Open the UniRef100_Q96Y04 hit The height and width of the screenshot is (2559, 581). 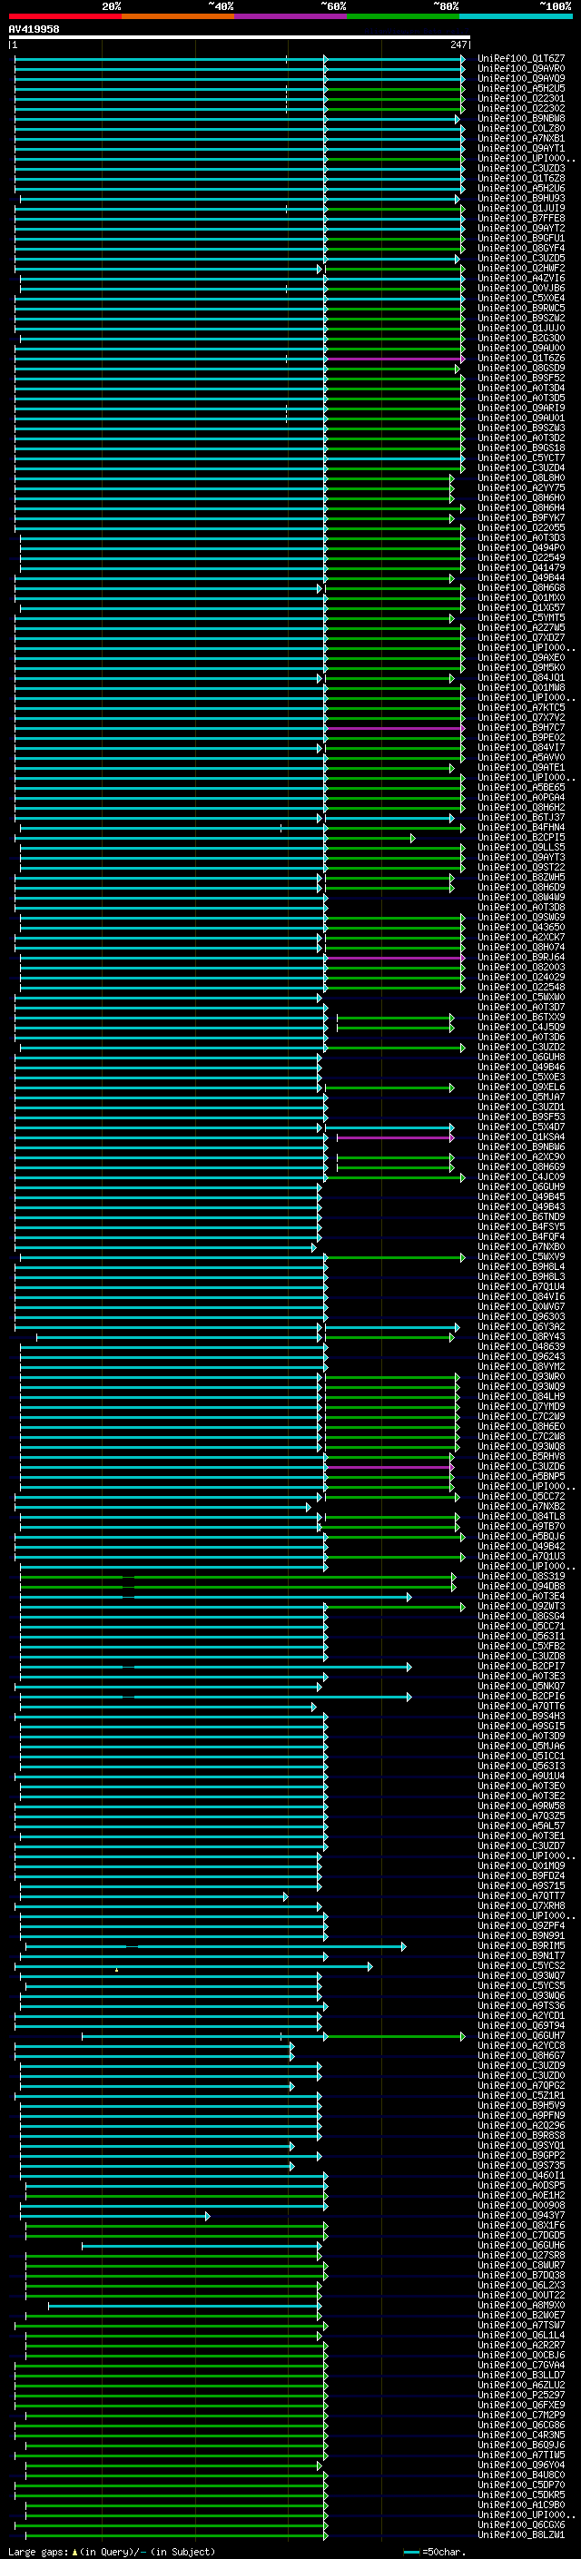[520, 2465]
